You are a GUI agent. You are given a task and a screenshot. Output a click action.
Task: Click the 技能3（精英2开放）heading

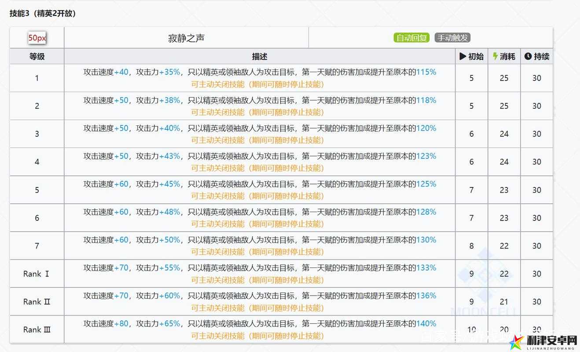(x=43, y=14)
